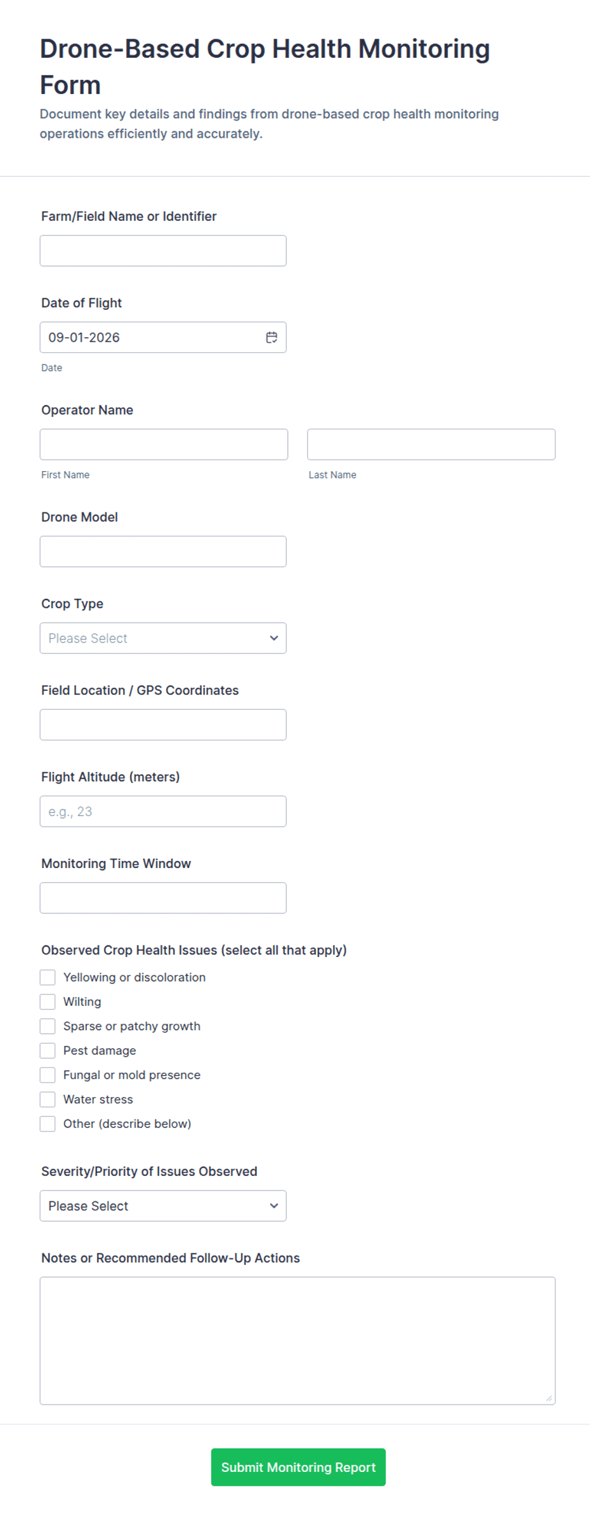Open the date picker calendar icon
This screenshot has height=1517, width=590.
coord(272,337)
